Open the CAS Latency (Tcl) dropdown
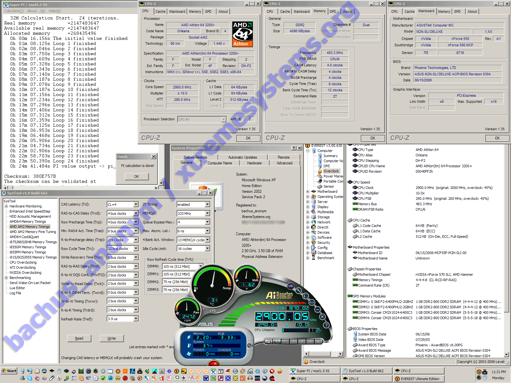This screenshot has width=511, height=383. [136, 205]
